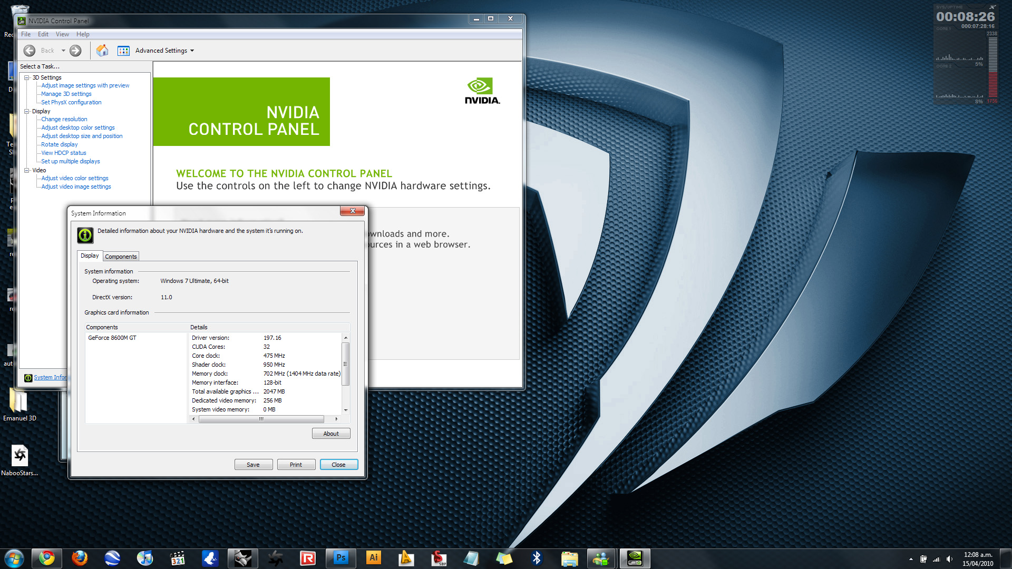Click the Forward arrow navigation icon
Image resolution: width=1012 pixels, height=569 pixels.
[x=75, y=51]
